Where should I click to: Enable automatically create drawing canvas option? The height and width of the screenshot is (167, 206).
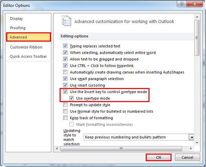[x=65, y=72]
